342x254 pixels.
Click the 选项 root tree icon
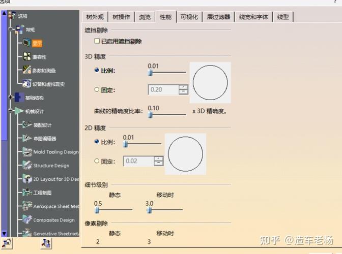(12, 15)
